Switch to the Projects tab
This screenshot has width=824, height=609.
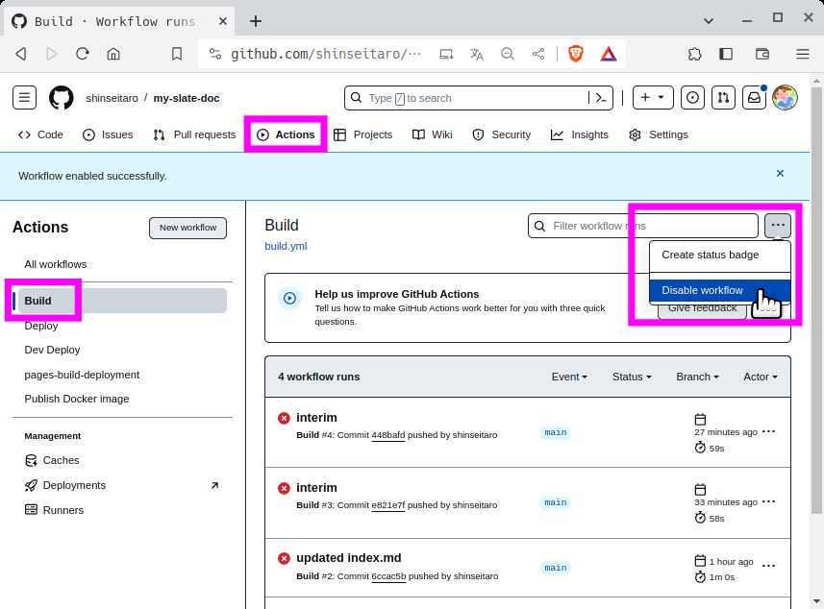click(363, 134)
